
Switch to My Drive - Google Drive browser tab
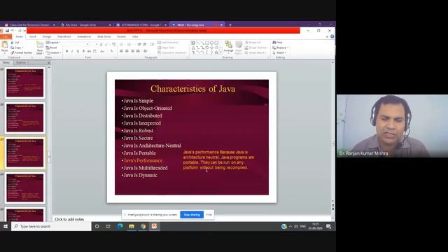(x=85, y=25)
